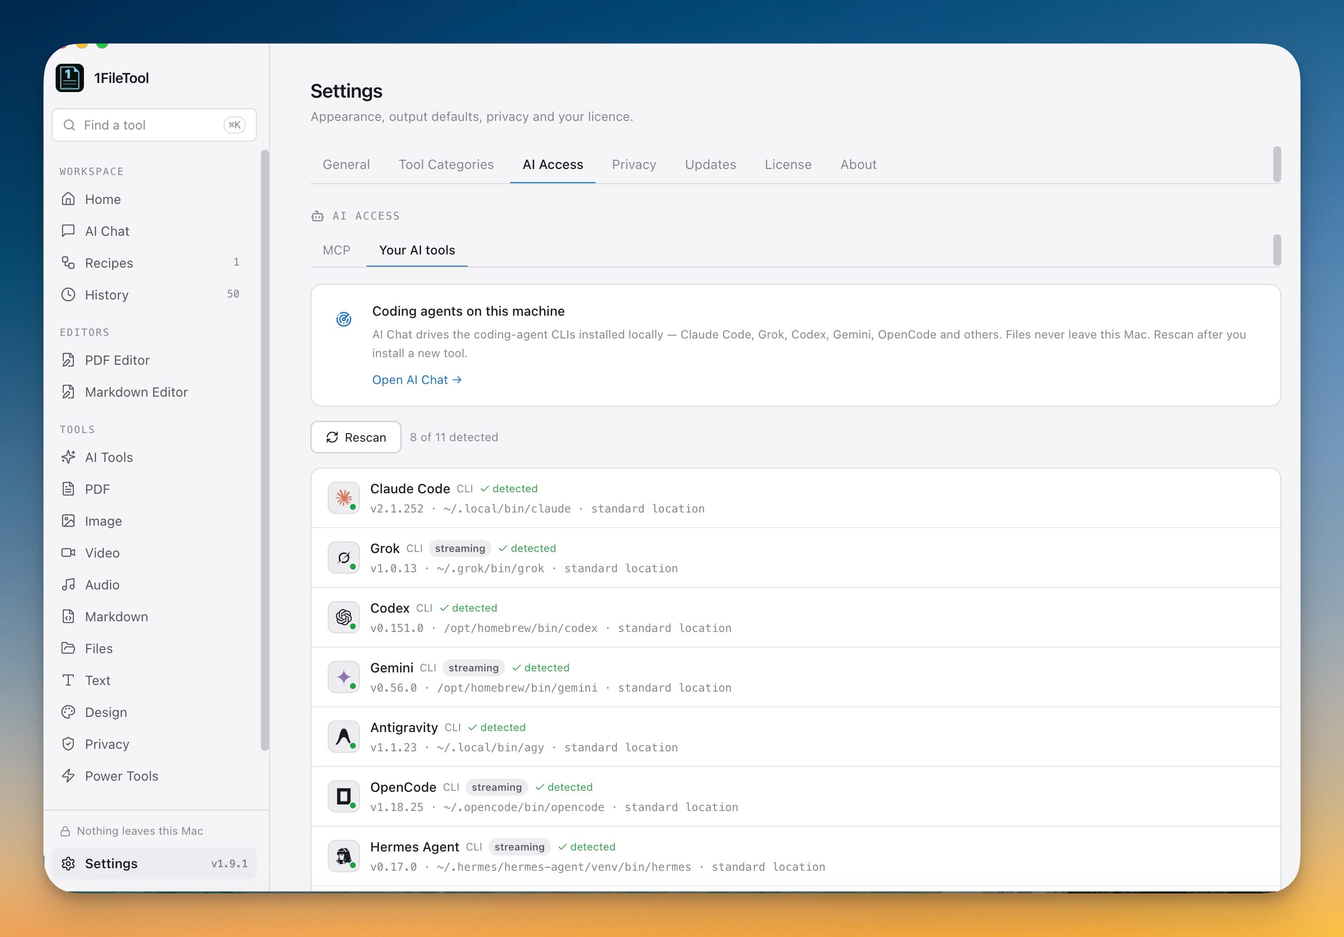This screenshot has width=1344, height=937.
Task: Click the ⌘K shortcut badge
Action: [x=235, y=125]
